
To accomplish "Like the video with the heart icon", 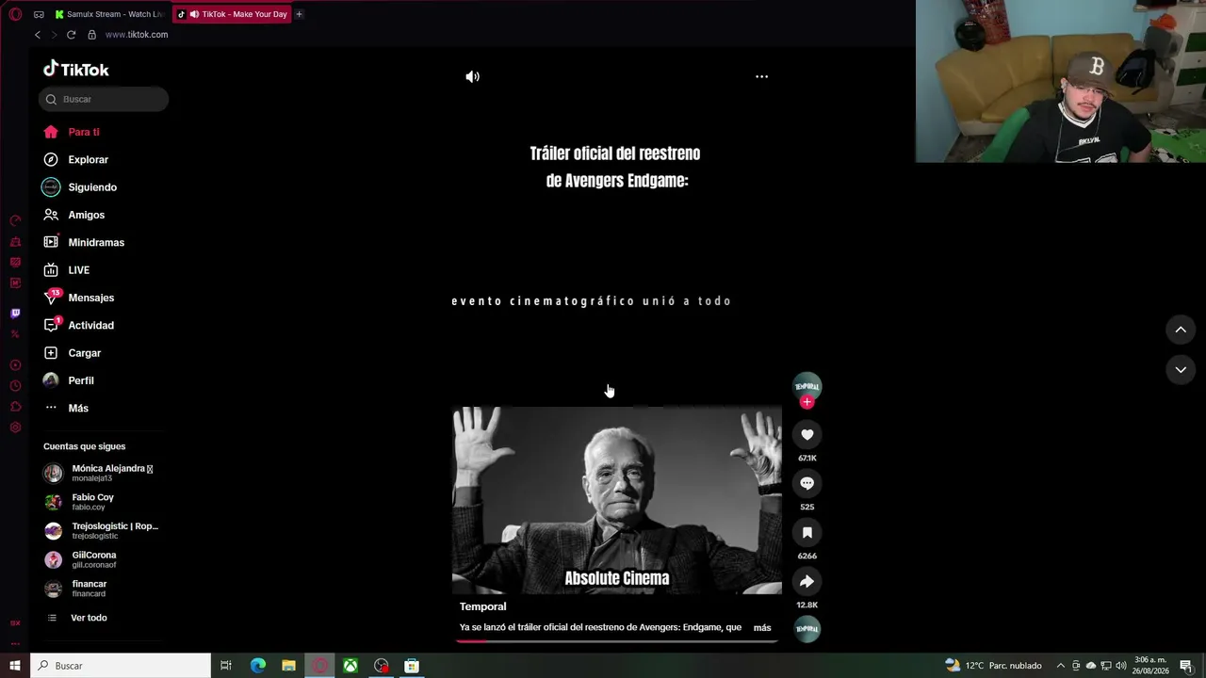I will 807,434.
